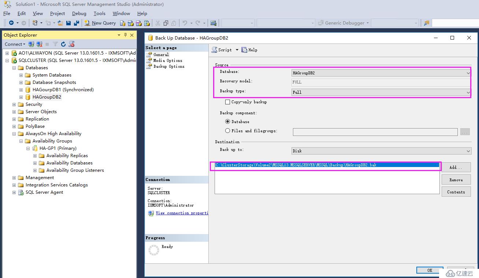This screenshot has width=479, height=278.
Task: Select the Integration Services Catalogs node
Action: (57, 185)
